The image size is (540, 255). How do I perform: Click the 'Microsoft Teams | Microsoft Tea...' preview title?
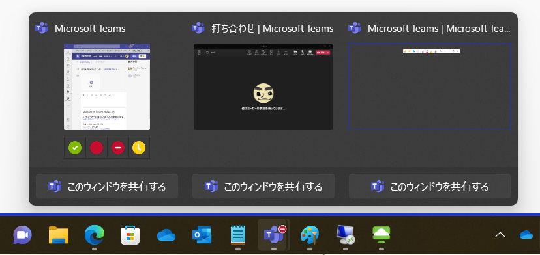point(439,29)
